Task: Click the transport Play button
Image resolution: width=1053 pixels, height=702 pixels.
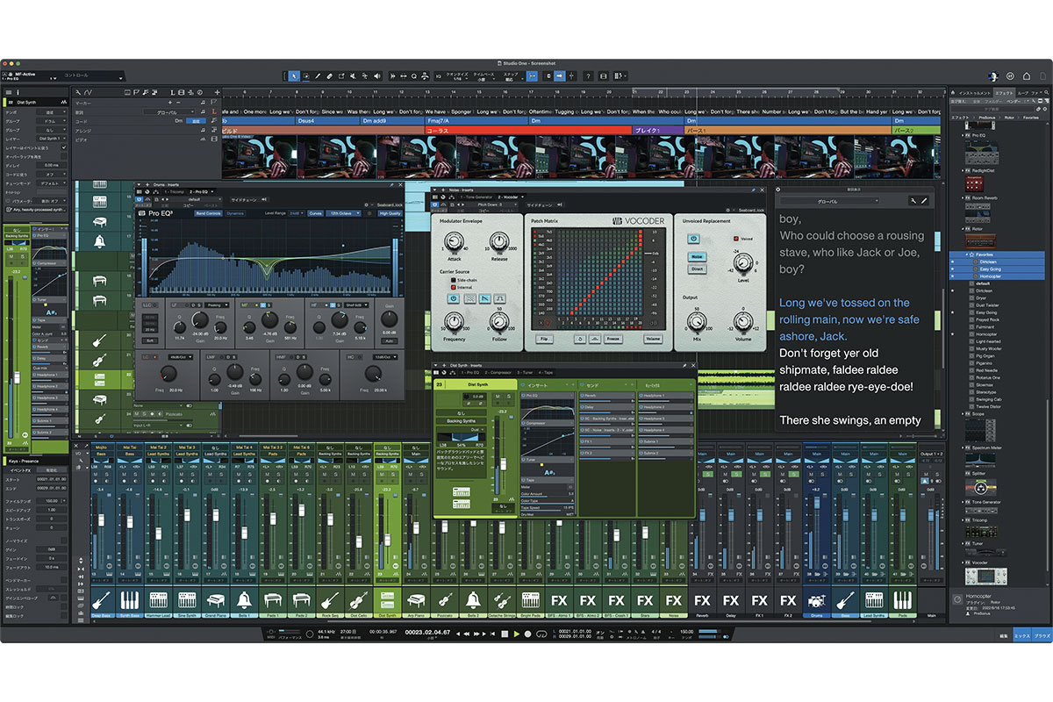Action: (516, 634)
